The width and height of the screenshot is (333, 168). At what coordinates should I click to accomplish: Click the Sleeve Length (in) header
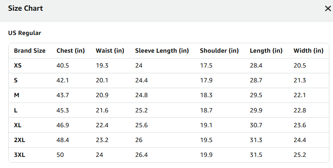(x=162, y=51)
